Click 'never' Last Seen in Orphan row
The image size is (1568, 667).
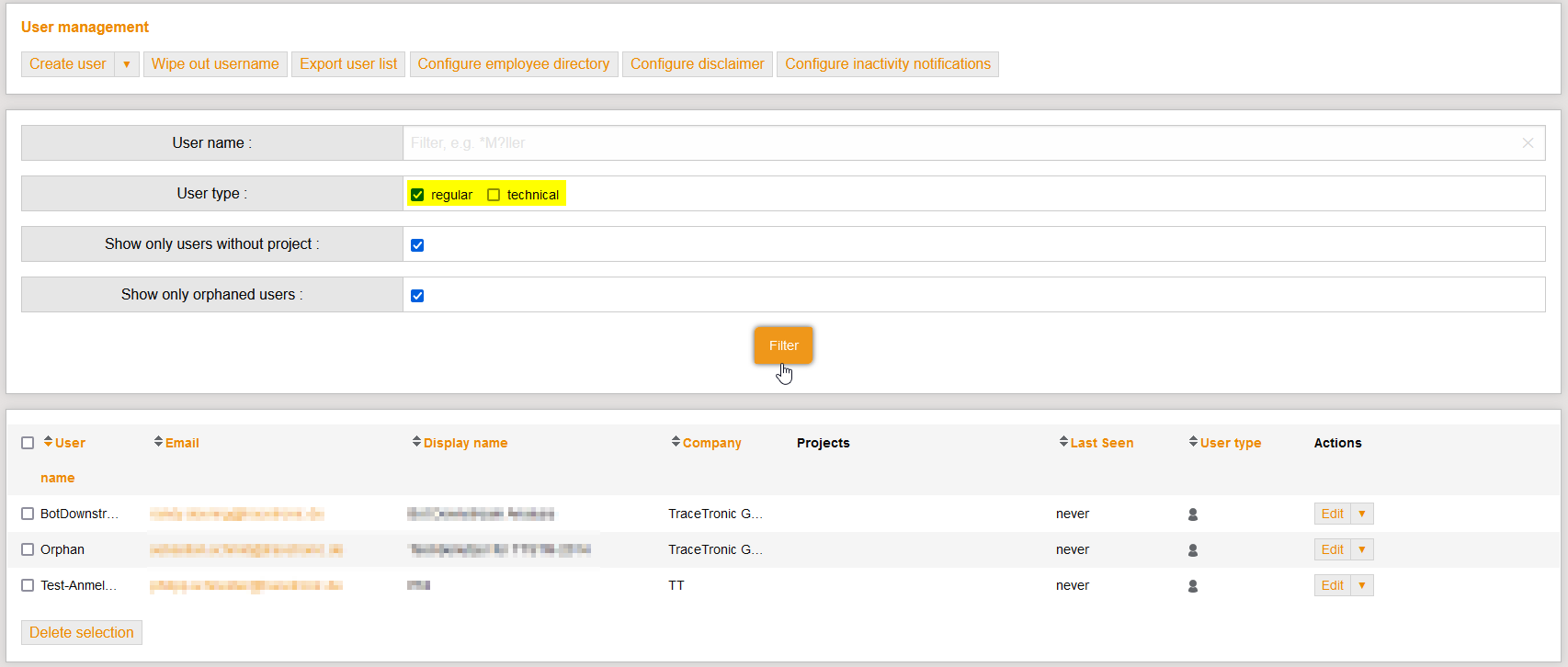tap(1073, 549)
